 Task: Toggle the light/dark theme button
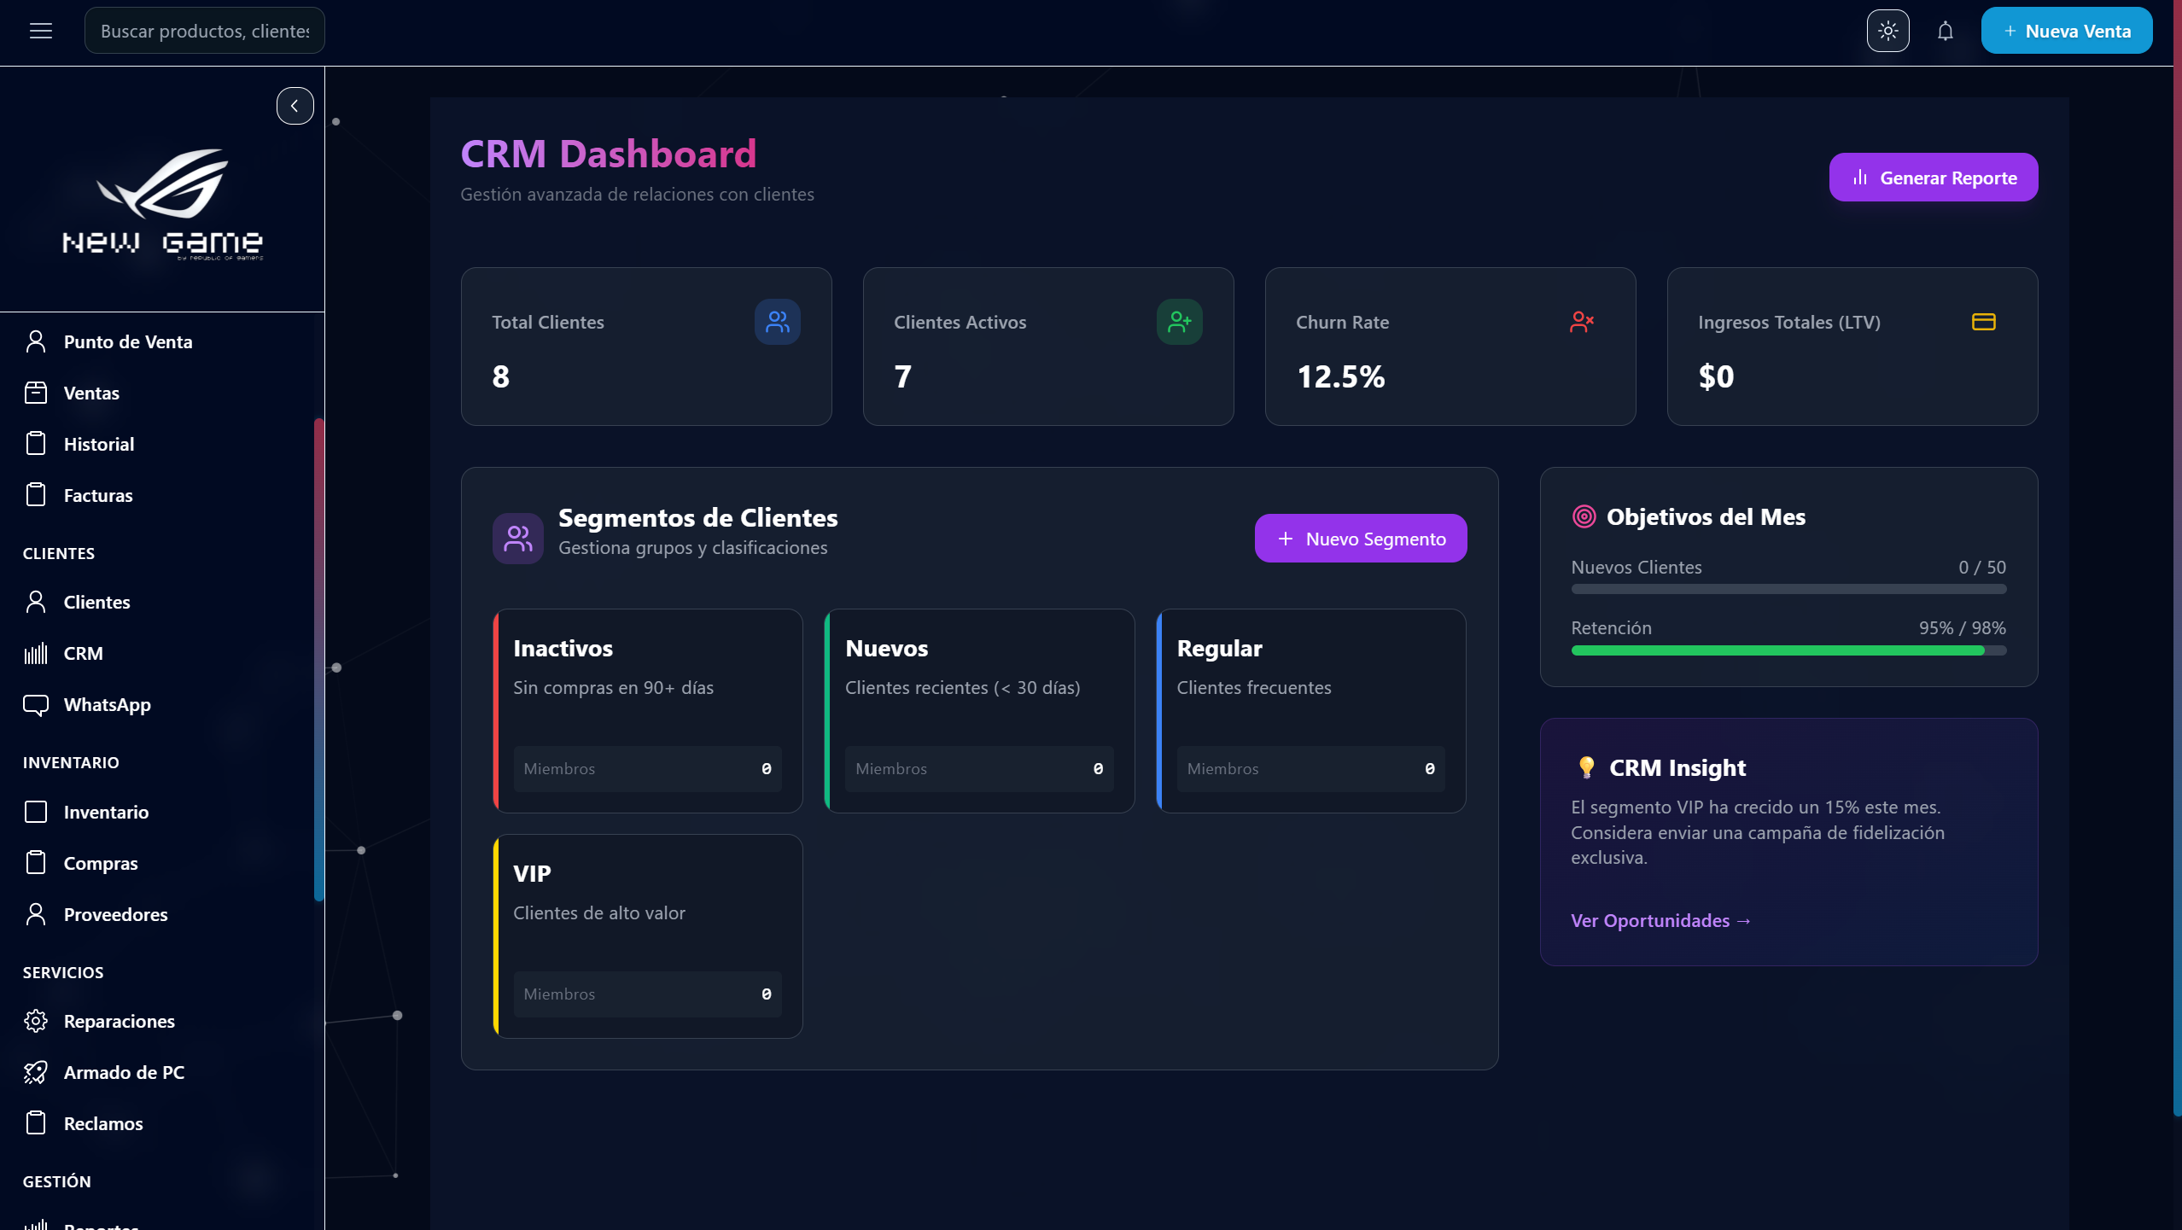coord(1887,32)
